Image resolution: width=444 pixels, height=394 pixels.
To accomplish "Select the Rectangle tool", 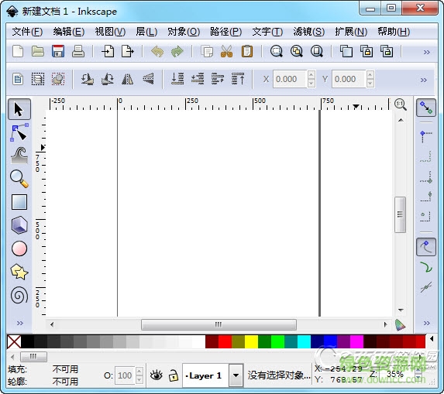I will 19,202.
